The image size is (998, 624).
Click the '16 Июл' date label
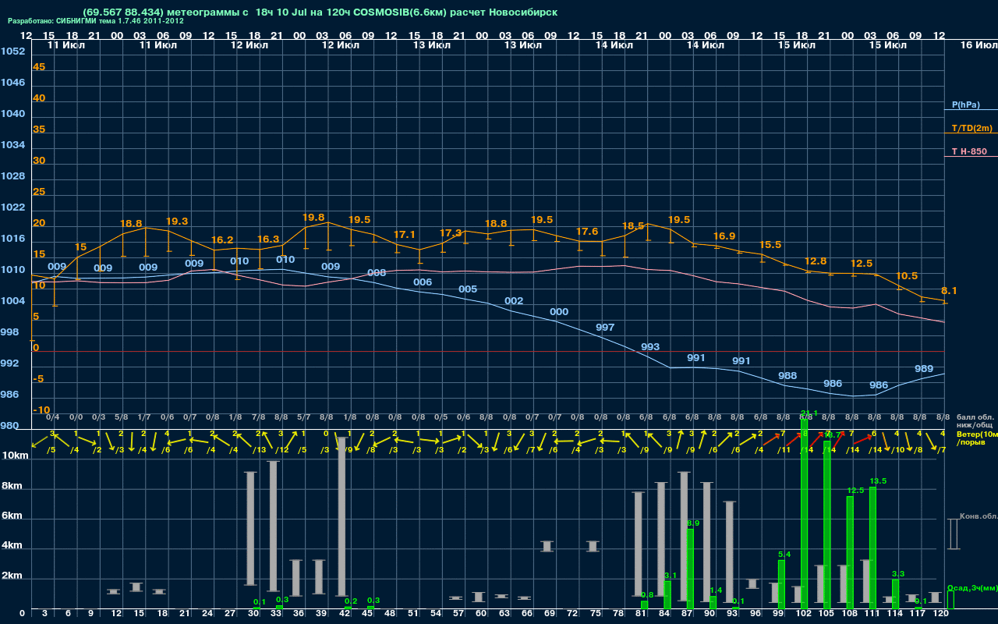(x=979, y=45)
